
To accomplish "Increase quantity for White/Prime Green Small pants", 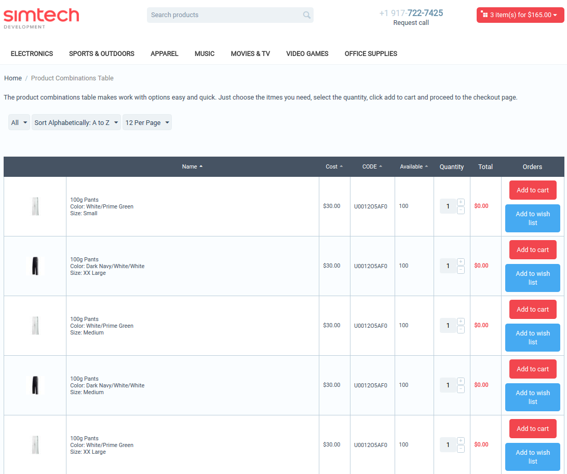I will tap(461, 202).
